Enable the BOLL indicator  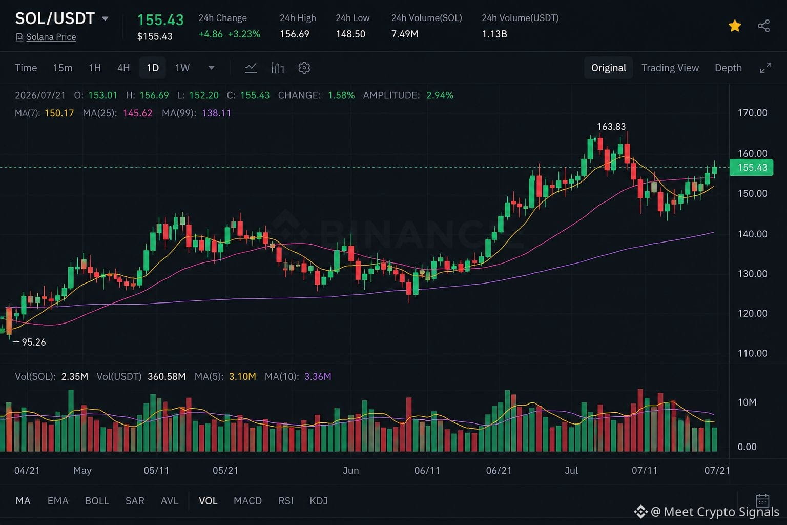(x=97, y=501)
